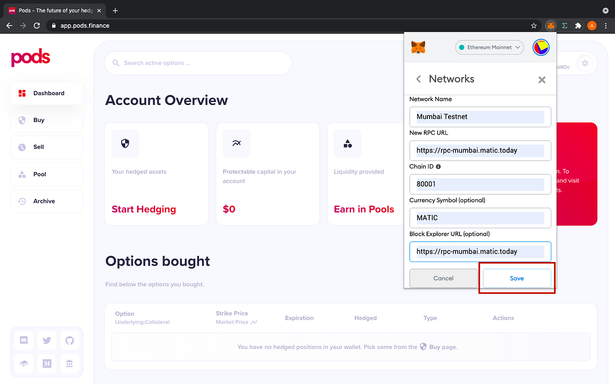
Task: Open the Discord link icon in sidebar
Action: pyautogui.click(x=24, y=340)
